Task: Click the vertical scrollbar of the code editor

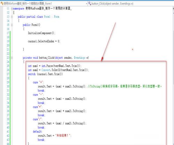Action: click(173, 75)
